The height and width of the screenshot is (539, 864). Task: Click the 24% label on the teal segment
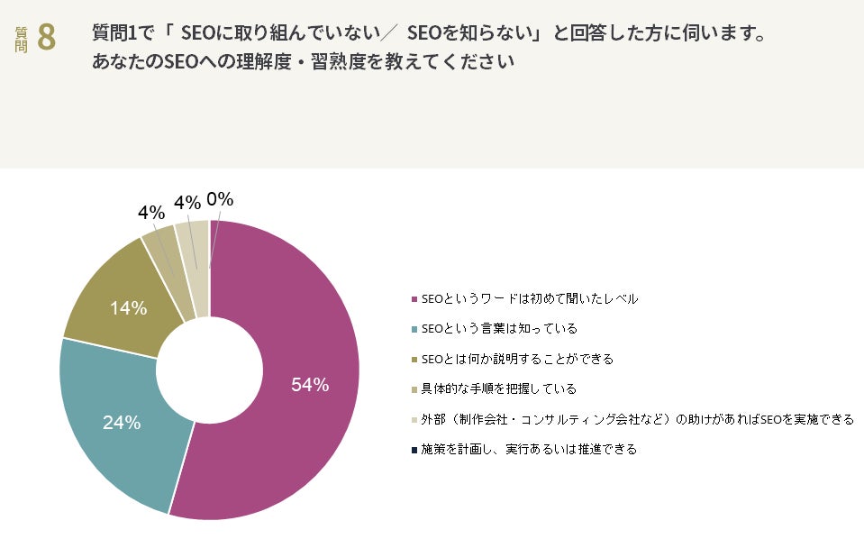pos(122,422)
